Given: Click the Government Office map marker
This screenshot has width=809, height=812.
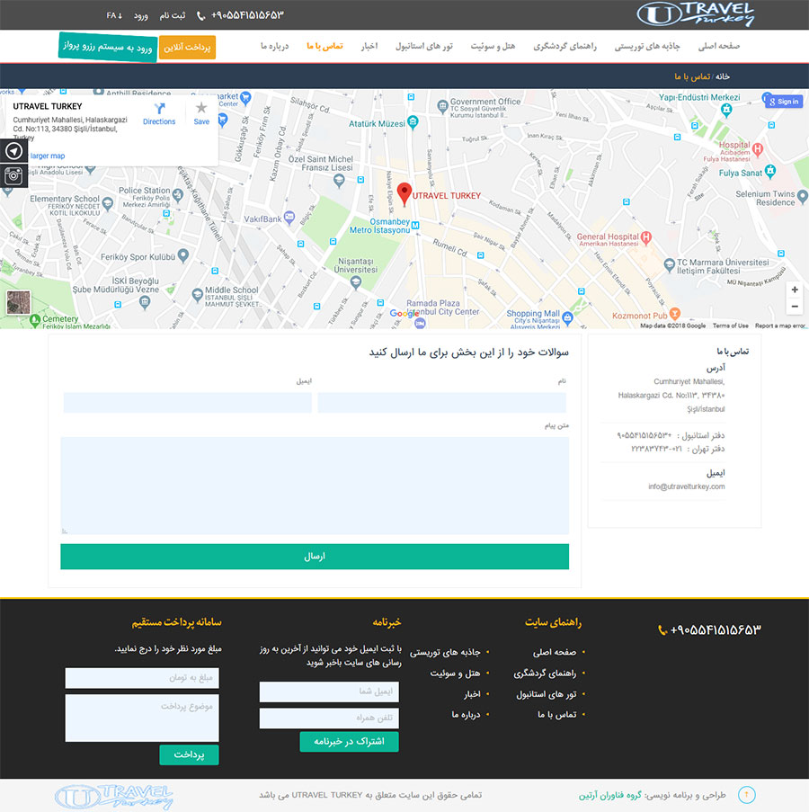Looking at the screenshot, I should [x=442, y=106].
